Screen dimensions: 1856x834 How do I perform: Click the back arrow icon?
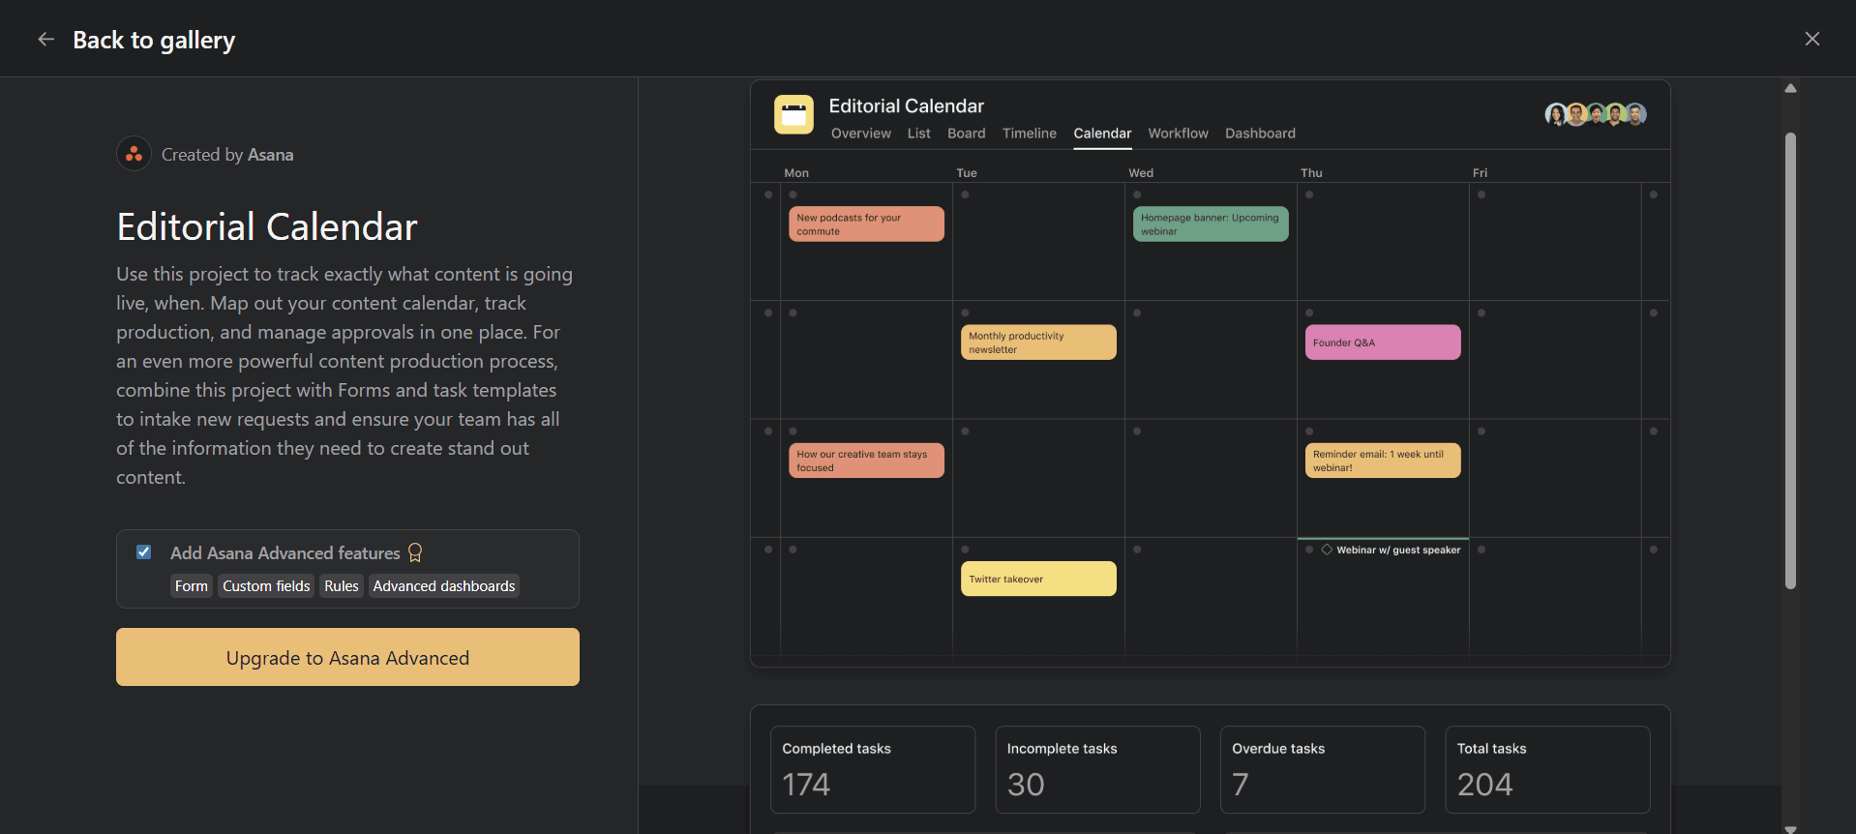[45, 40]
